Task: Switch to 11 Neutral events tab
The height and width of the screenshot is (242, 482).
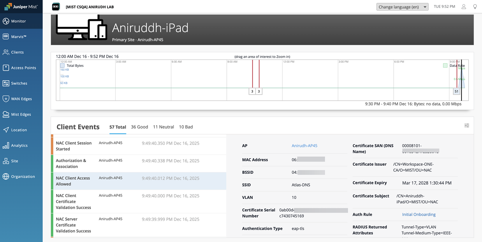Action: point(163,127)
